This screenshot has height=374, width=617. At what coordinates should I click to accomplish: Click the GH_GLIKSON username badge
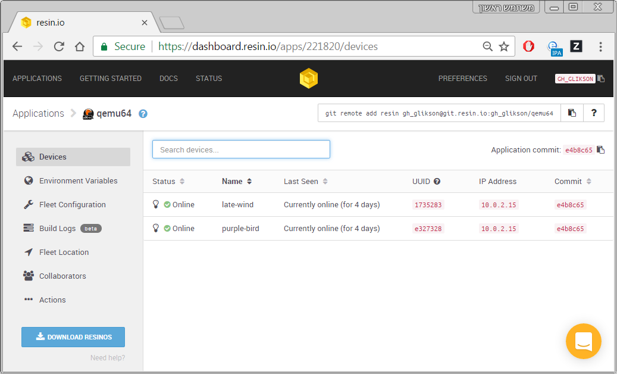[x=575, y=79]
